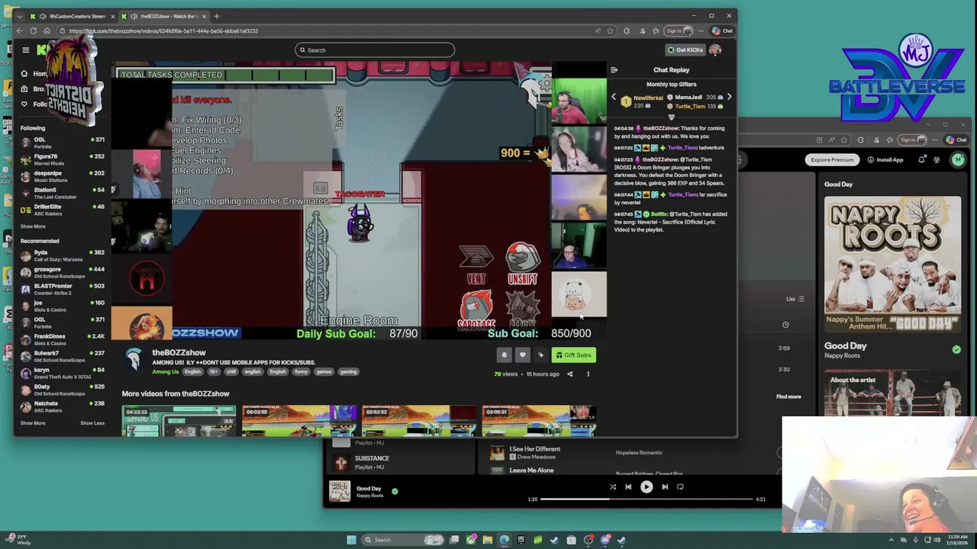977x549 pixels.
Task: Toggle repeat in Spotify player
Action: point(680,486)
